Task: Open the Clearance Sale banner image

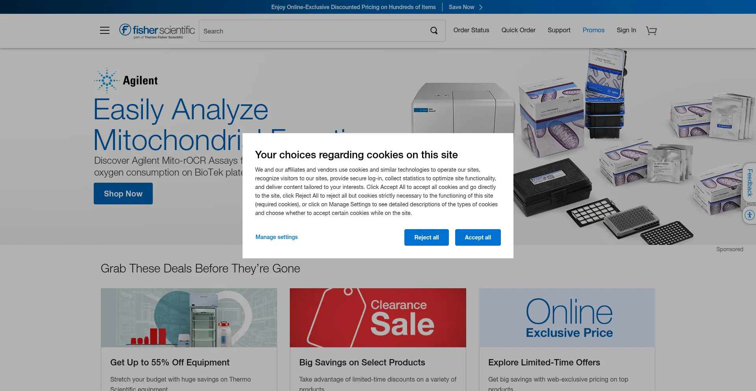Action: pos(378,318)
